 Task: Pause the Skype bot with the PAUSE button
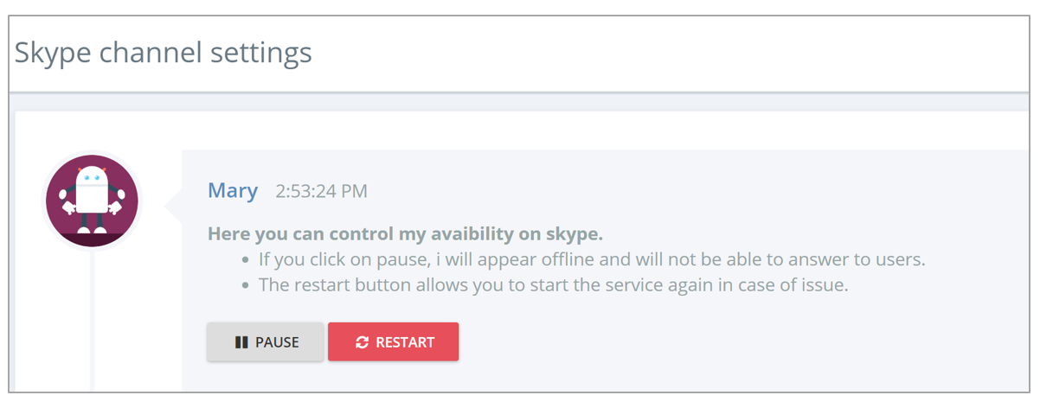click(x=266, y=342)
